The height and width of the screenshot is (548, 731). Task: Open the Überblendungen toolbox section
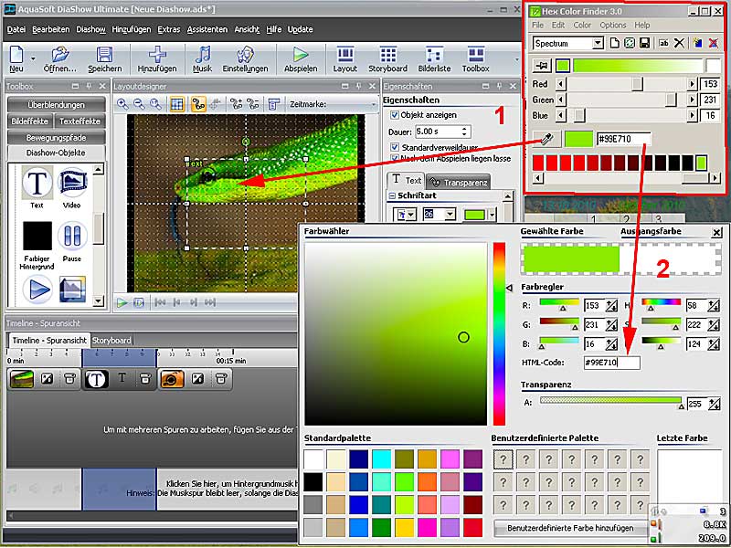pyautogui.click(x=55, y=104)
